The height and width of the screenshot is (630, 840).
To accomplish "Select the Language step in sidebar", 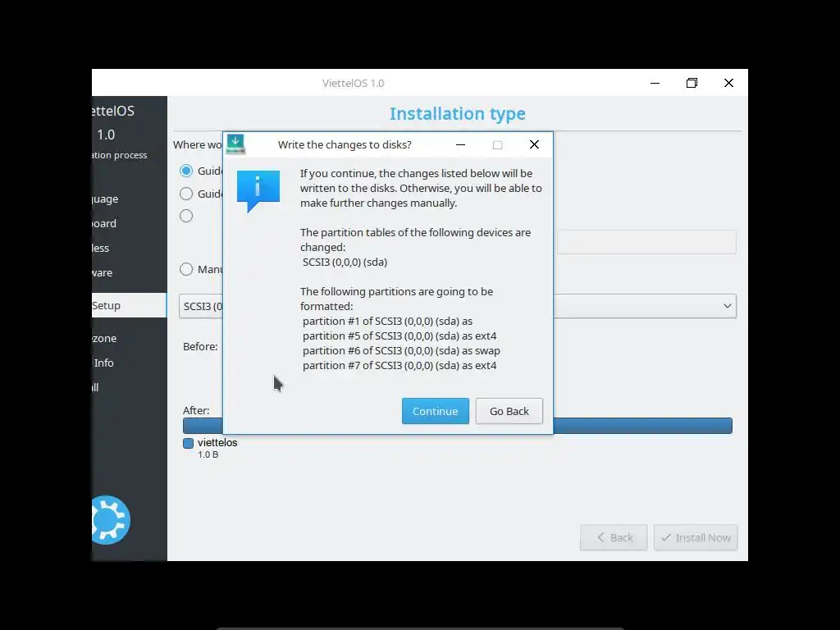I will click(x=105, y=199).
